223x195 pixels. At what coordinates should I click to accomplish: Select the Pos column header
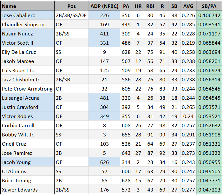(71, 6)
